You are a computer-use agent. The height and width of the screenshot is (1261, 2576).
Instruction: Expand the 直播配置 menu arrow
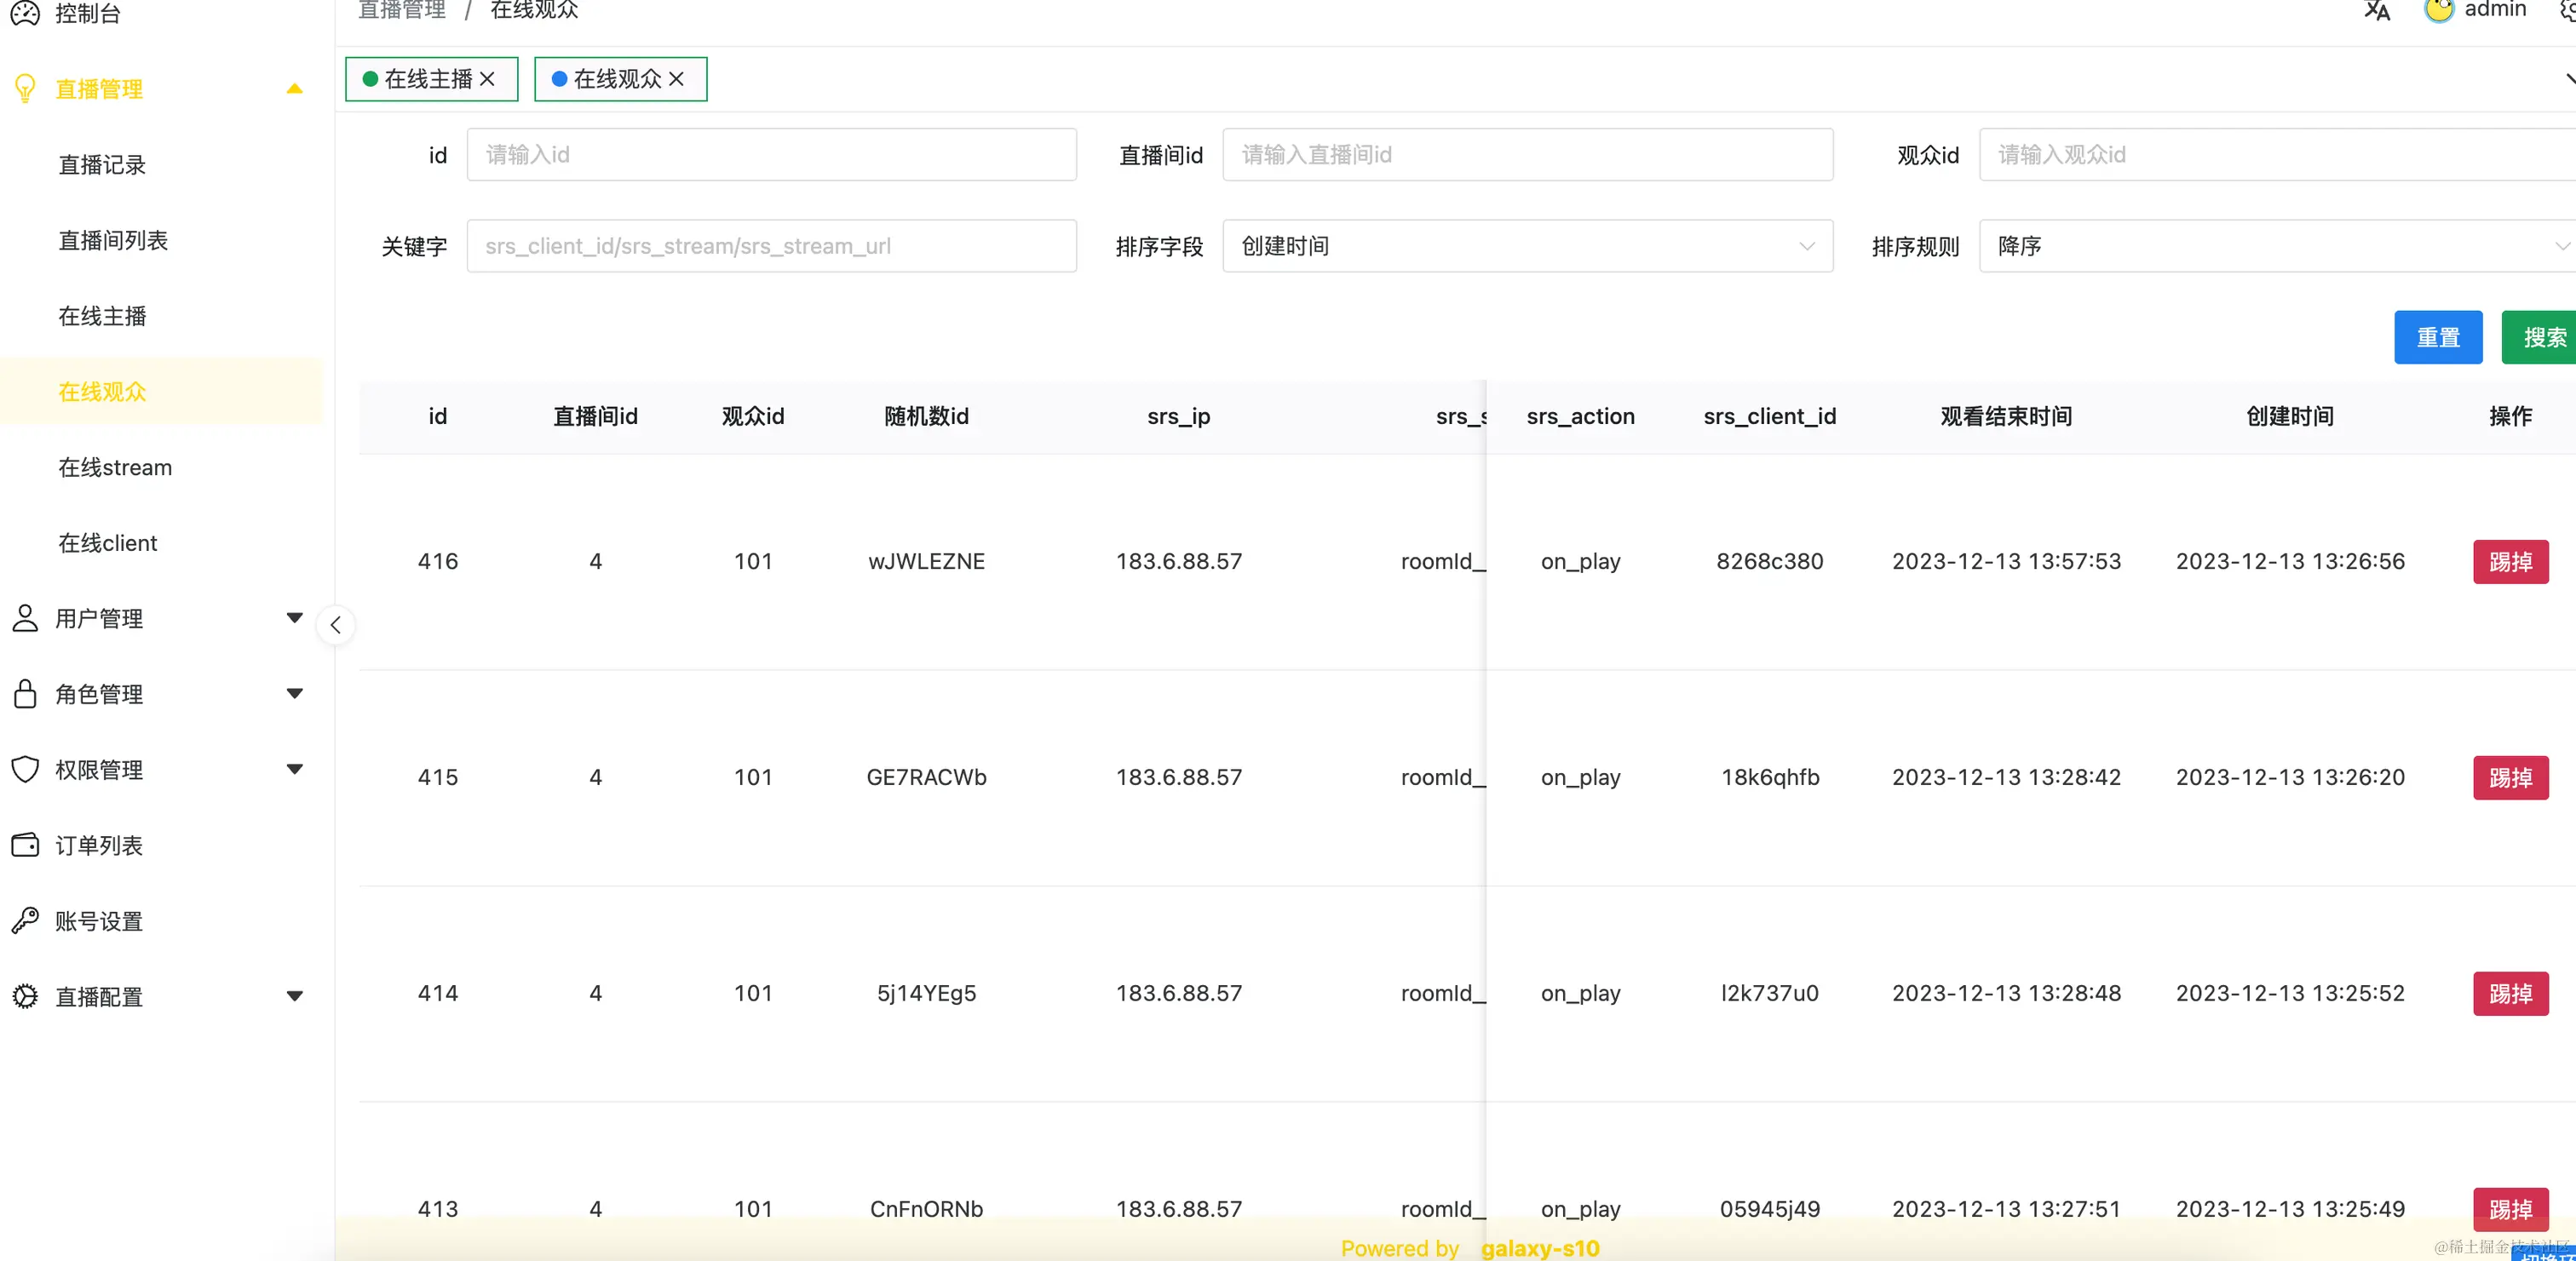click(x=294, y=996)
